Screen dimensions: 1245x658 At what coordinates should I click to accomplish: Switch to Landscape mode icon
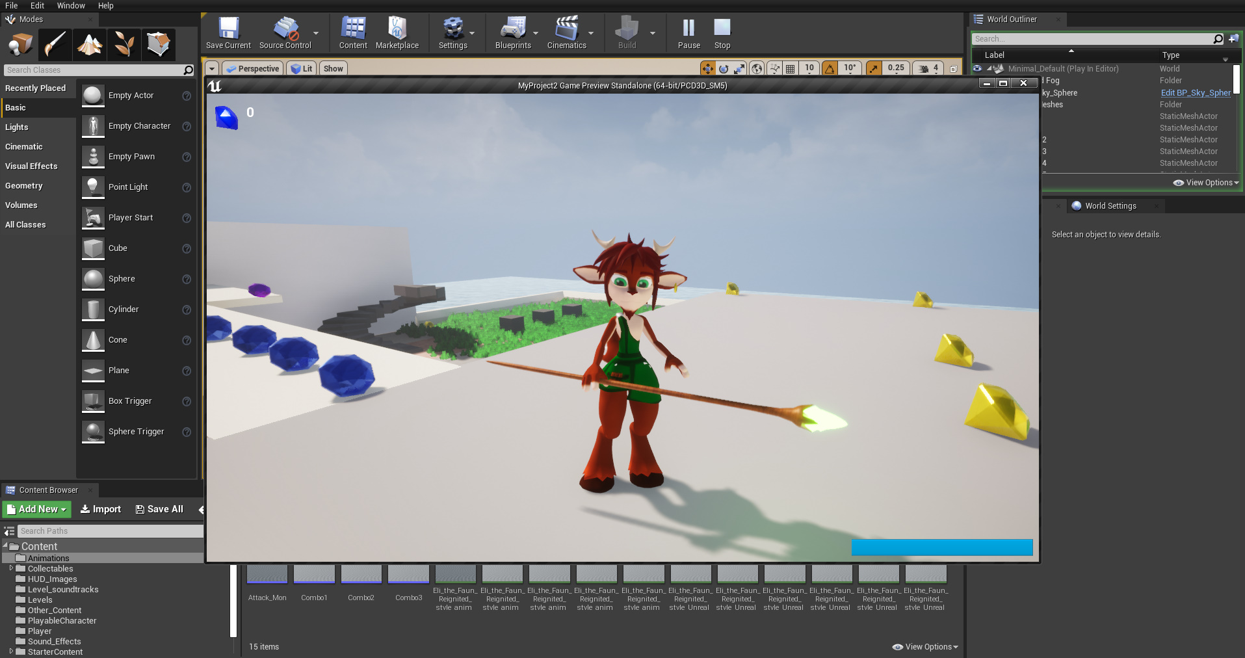[89, 45]
